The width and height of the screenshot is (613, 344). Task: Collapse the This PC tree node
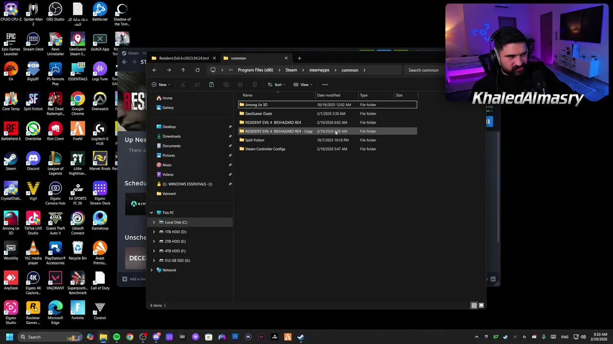click(151, 213)
